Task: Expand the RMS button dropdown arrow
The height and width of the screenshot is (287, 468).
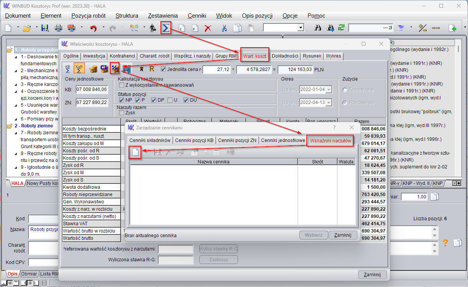Action: [x=144, y=28]
